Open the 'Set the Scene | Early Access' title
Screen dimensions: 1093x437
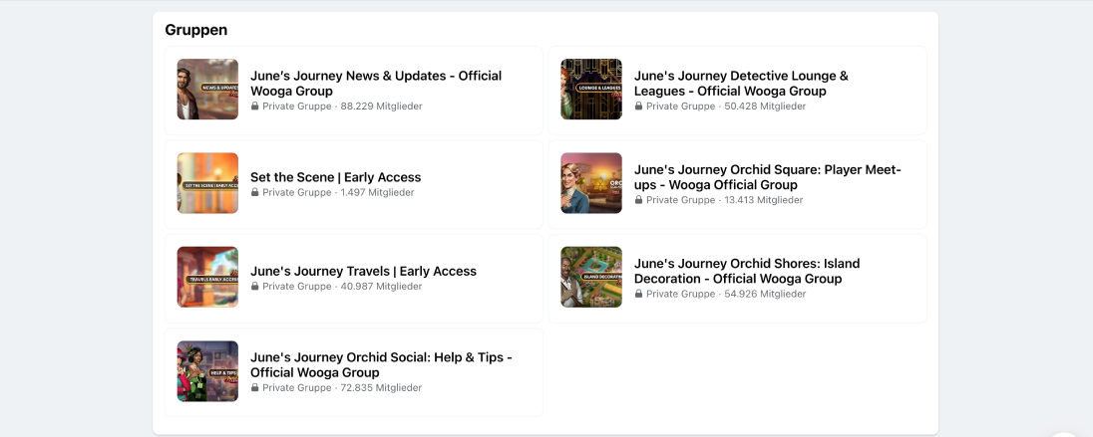point(335,177)
